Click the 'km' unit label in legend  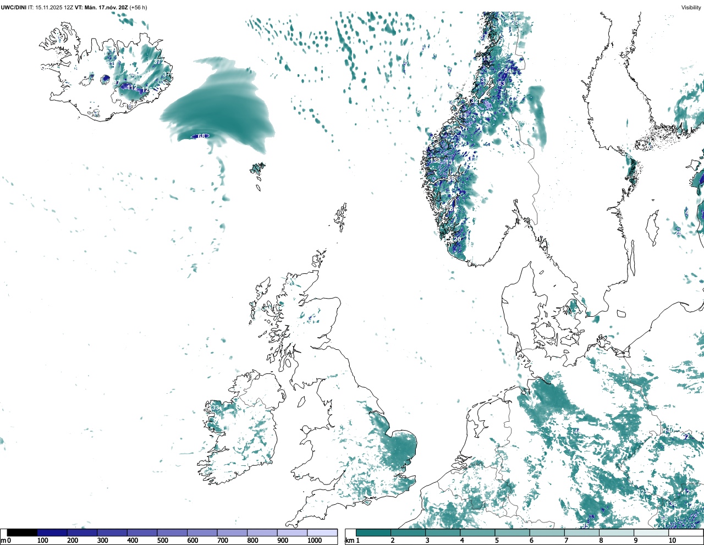tap(349, 541)
